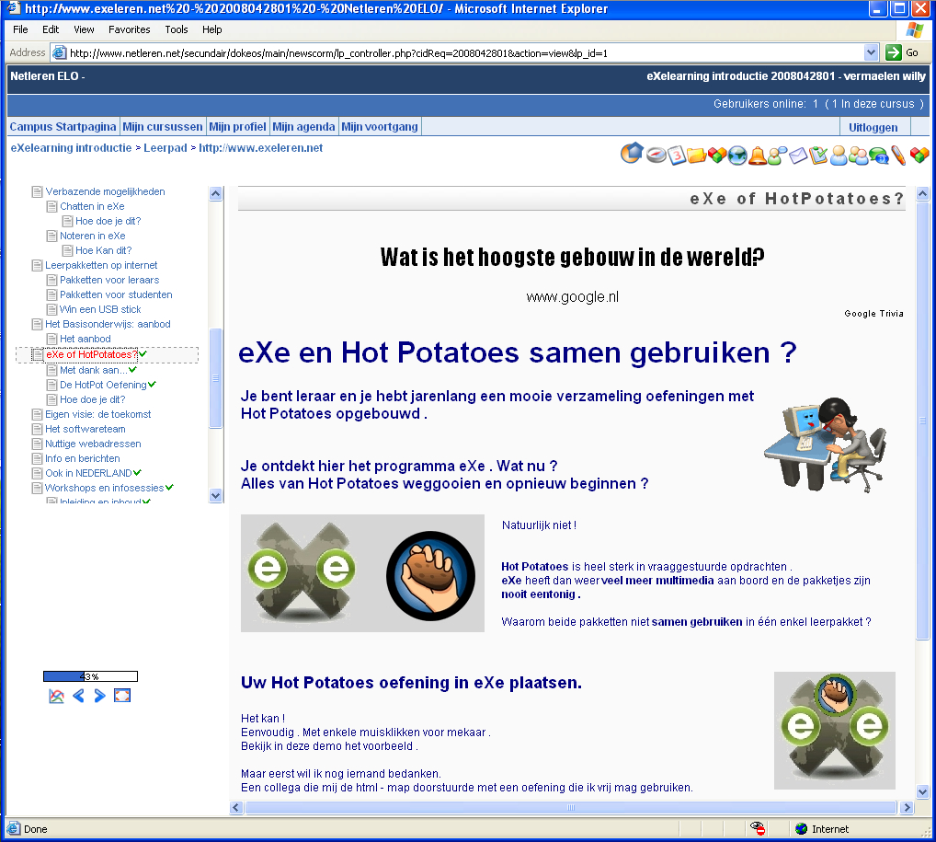Select eXe of HotPotatoes? tree item
Viewport: 936px width, 842px height.
tap(91, 354)
